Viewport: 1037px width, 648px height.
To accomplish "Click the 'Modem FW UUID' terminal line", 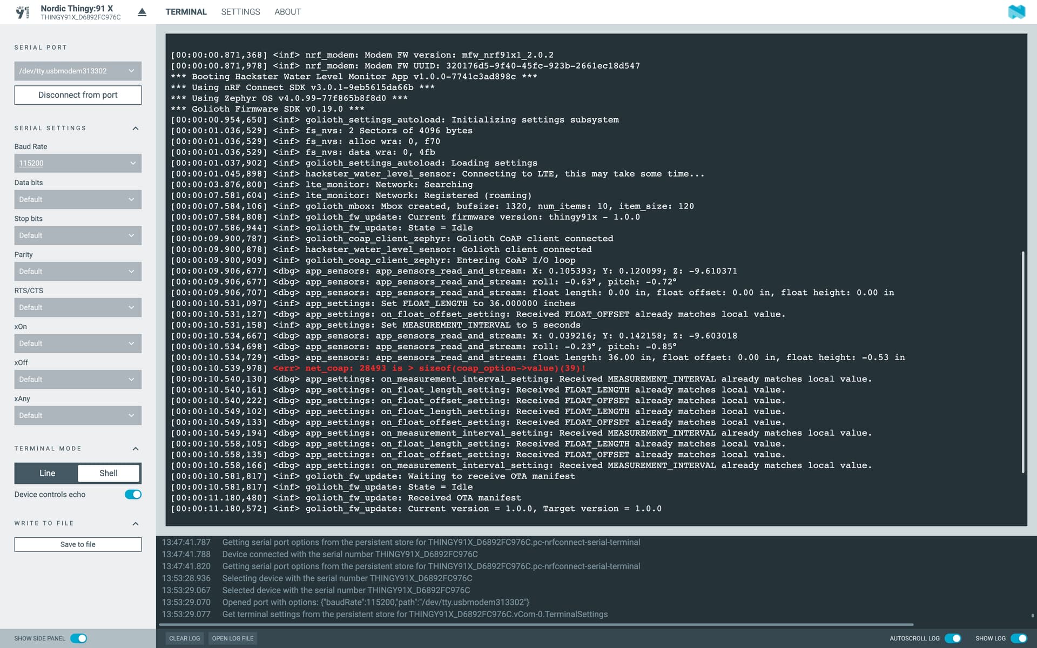I will click(405, 66).
